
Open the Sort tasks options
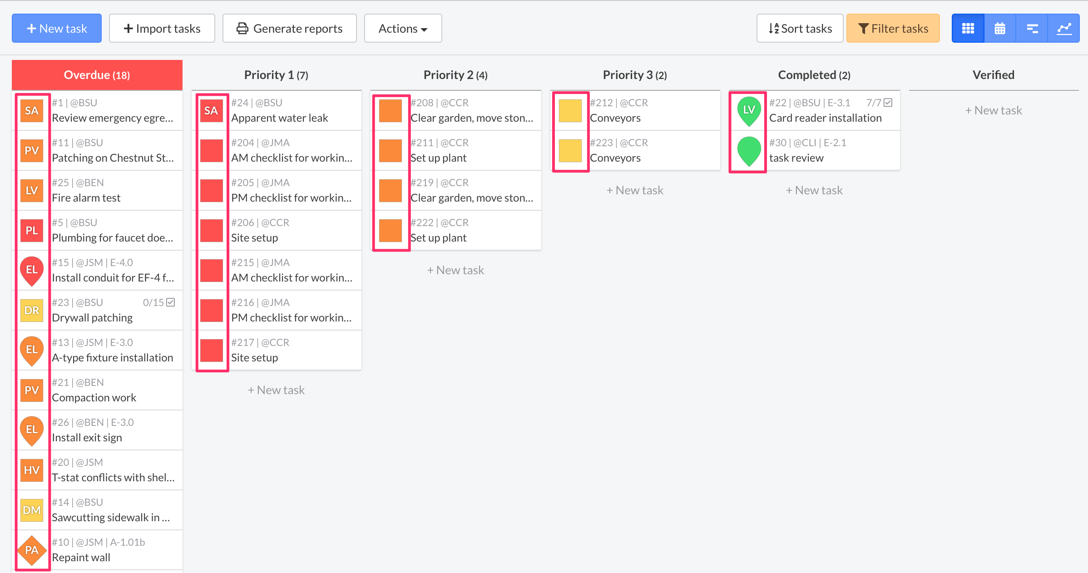[800, 29]
